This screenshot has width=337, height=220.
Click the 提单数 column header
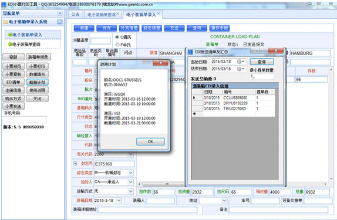(265, 92)
